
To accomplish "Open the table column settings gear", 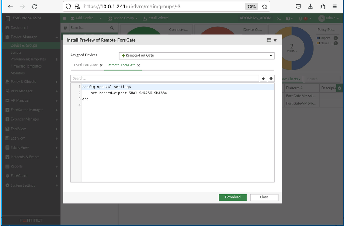I will pyautogui.click(x=340, y=88).
